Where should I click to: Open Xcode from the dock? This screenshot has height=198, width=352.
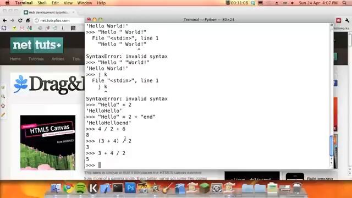pyautogui.click(x=106, y=188)
